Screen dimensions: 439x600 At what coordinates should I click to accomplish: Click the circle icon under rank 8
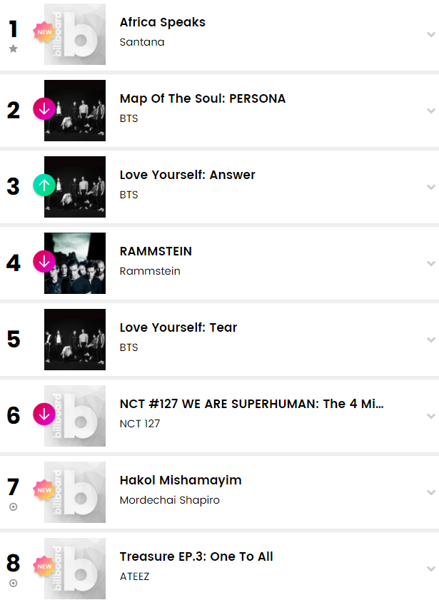13,583
